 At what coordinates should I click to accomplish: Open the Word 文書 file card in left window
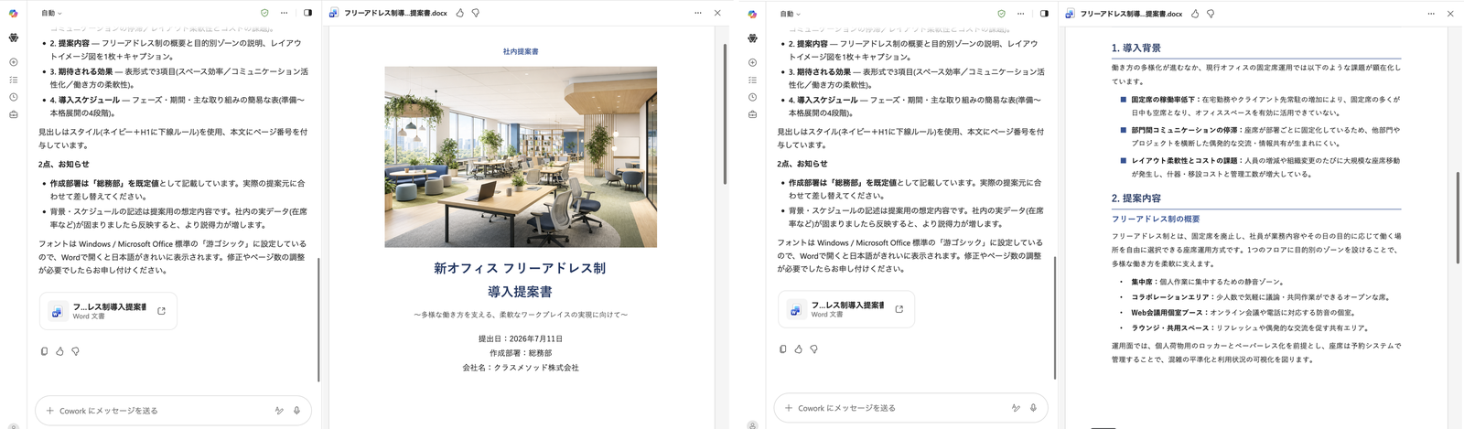click(x=108, y=311)
